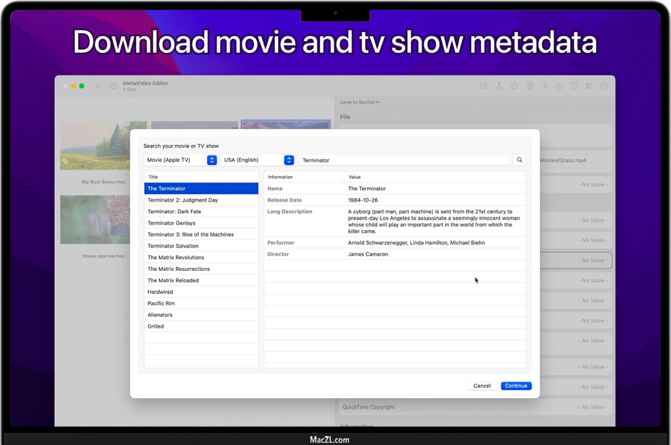This screenshot has height=445, width=671.
Task: Click the clock history icon in toolbar
Action: [x=514, y=86]
